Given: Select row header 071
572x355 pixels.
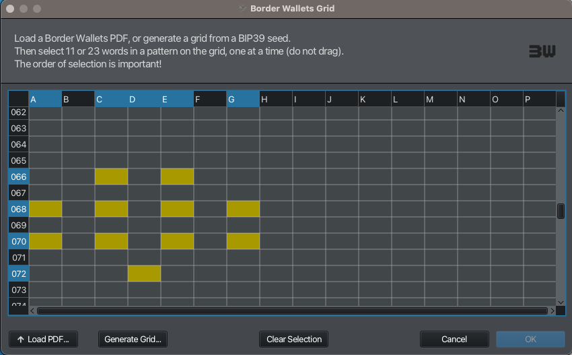Looking at the screenshot, I should coord(19,257).
